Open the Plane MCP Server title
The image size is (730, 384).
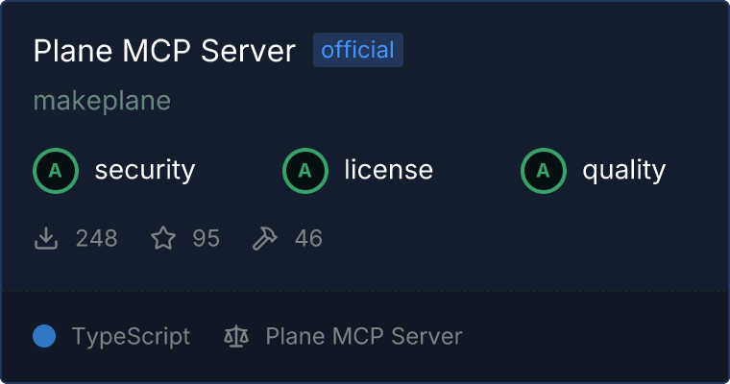tap(164, 50)
